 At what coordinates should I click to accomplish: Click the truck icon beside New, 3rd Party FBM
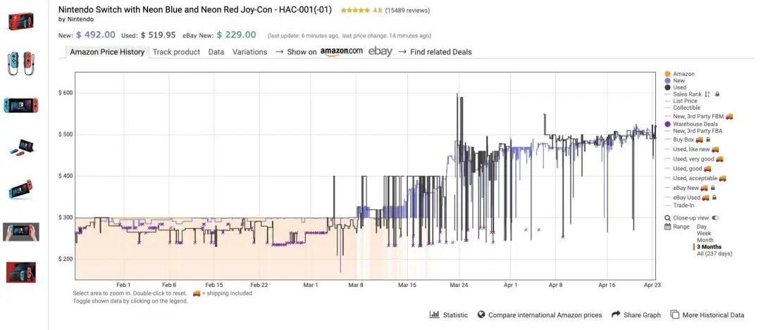[x=729, y=116]
